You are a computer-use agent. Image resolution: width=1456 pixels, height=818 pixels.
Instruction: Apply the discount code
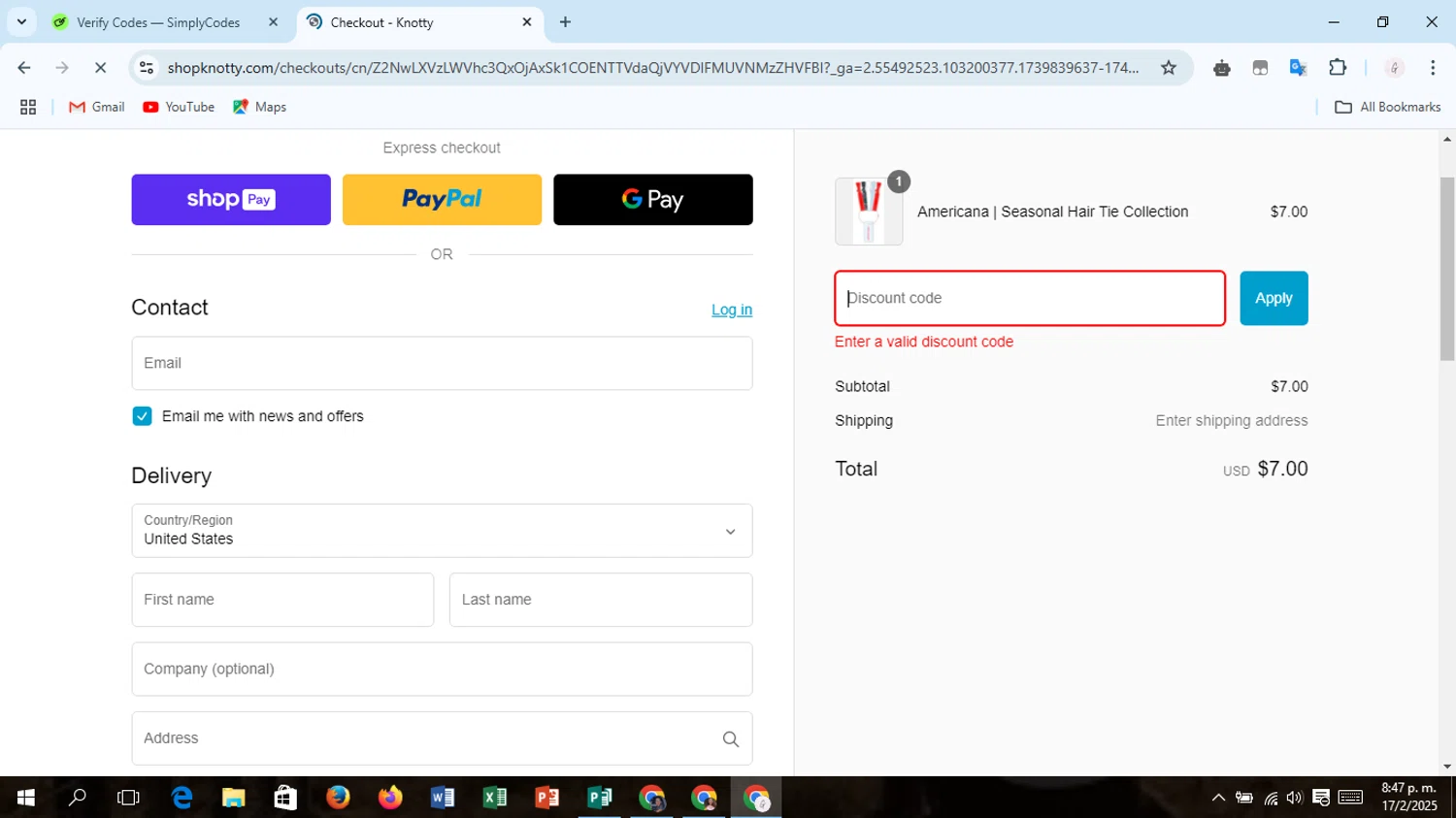[1274, 298]
